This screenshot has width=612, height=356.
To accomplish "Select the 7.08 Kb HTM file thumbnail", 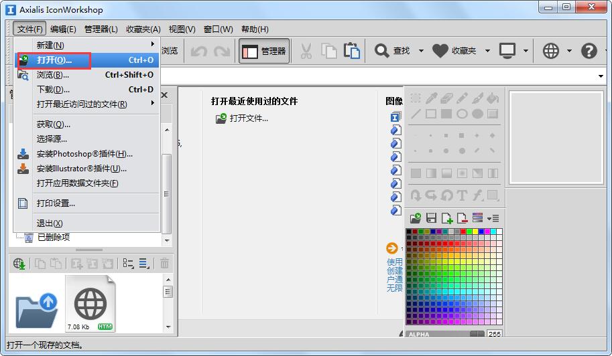I will [x=90, y=303].
